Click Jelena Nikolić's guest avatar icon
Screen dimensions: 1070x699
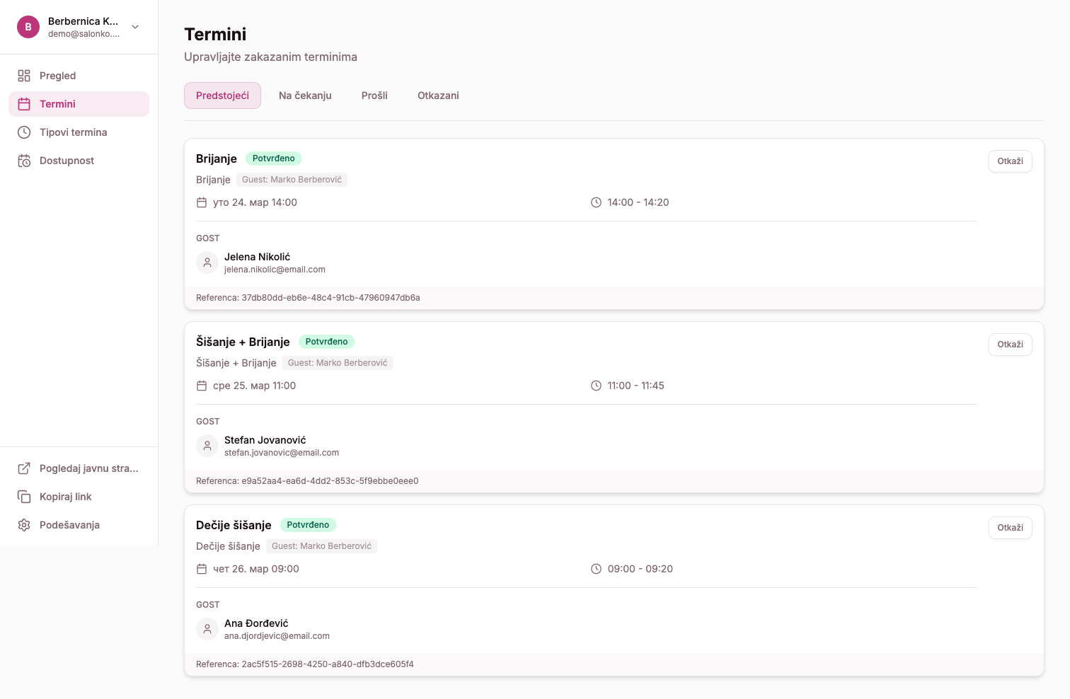point(207,262)
